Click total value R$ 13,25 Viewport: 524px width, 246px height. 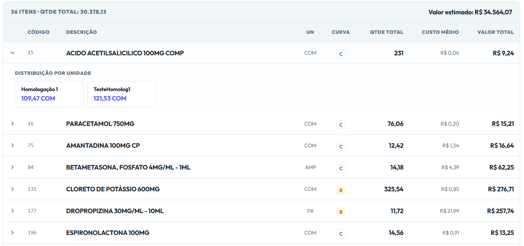(x=502, y=233)
